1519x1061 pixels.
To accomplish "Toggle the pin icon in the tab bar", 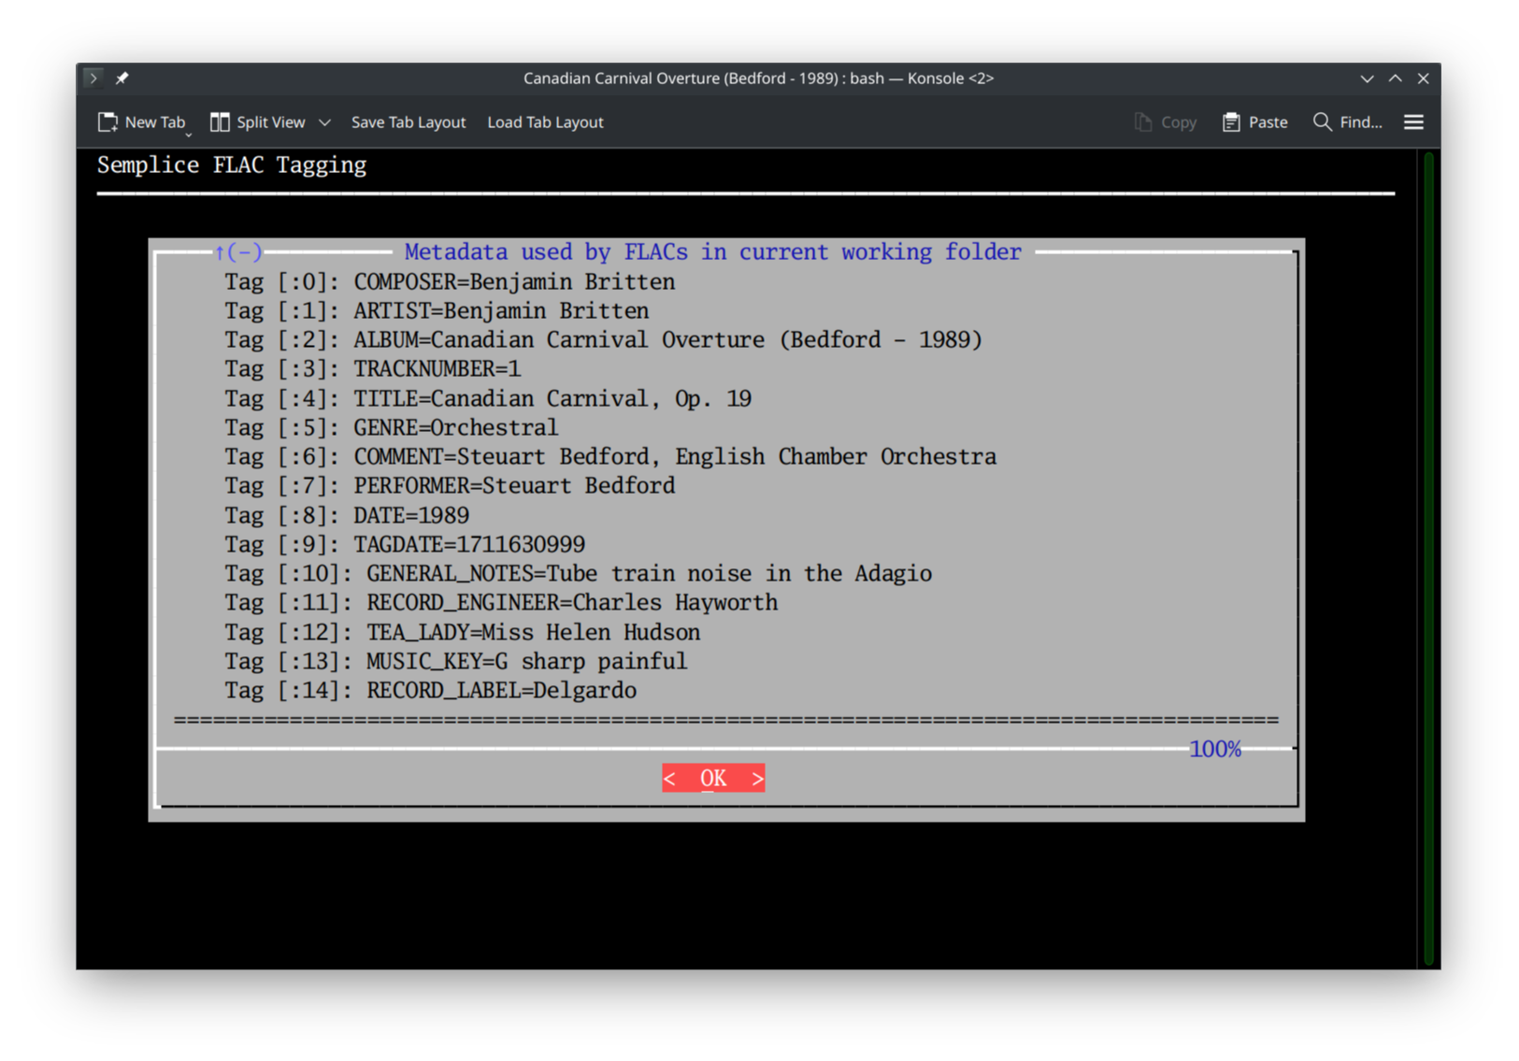I will coord(121,78).
